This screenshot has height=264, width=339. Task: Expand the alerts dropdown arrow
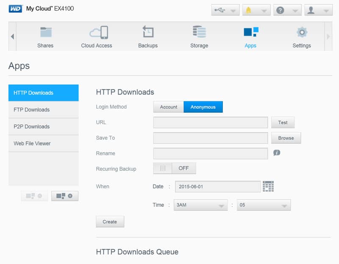(x=264, y=11)
